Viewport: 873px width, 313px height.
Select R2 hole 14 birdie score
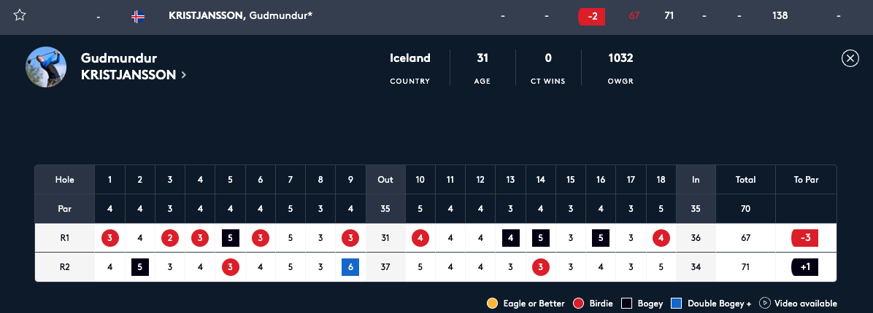pos(540,267)
